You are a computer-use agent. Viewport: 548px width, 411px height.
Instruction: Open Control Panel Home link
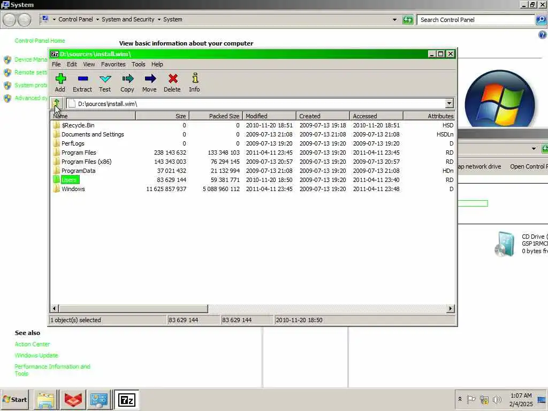(40, 41)
